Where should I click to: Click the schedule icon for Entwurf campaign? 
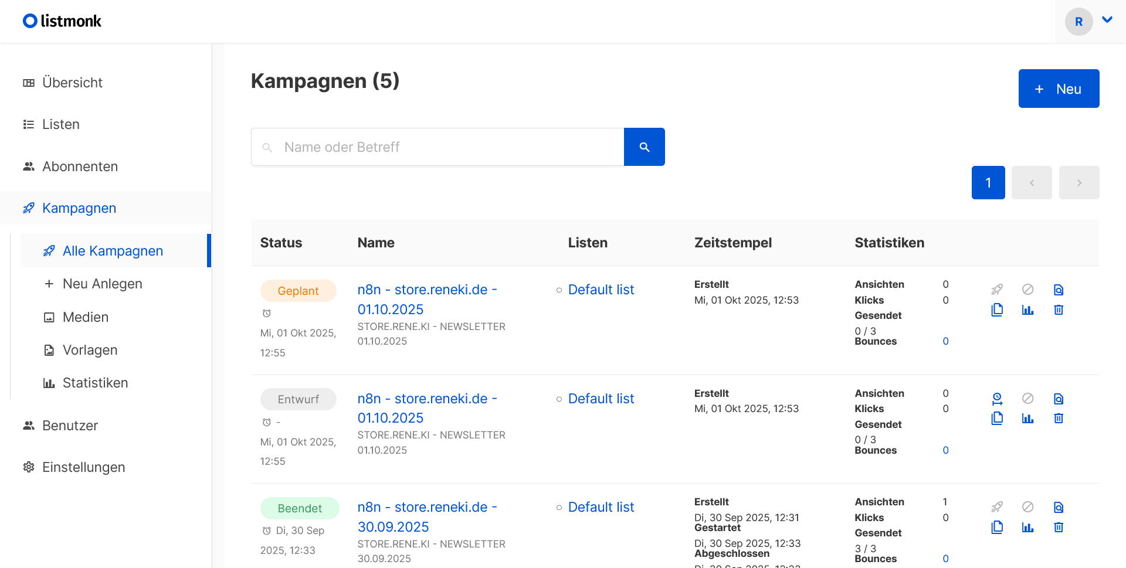(997, 399)
